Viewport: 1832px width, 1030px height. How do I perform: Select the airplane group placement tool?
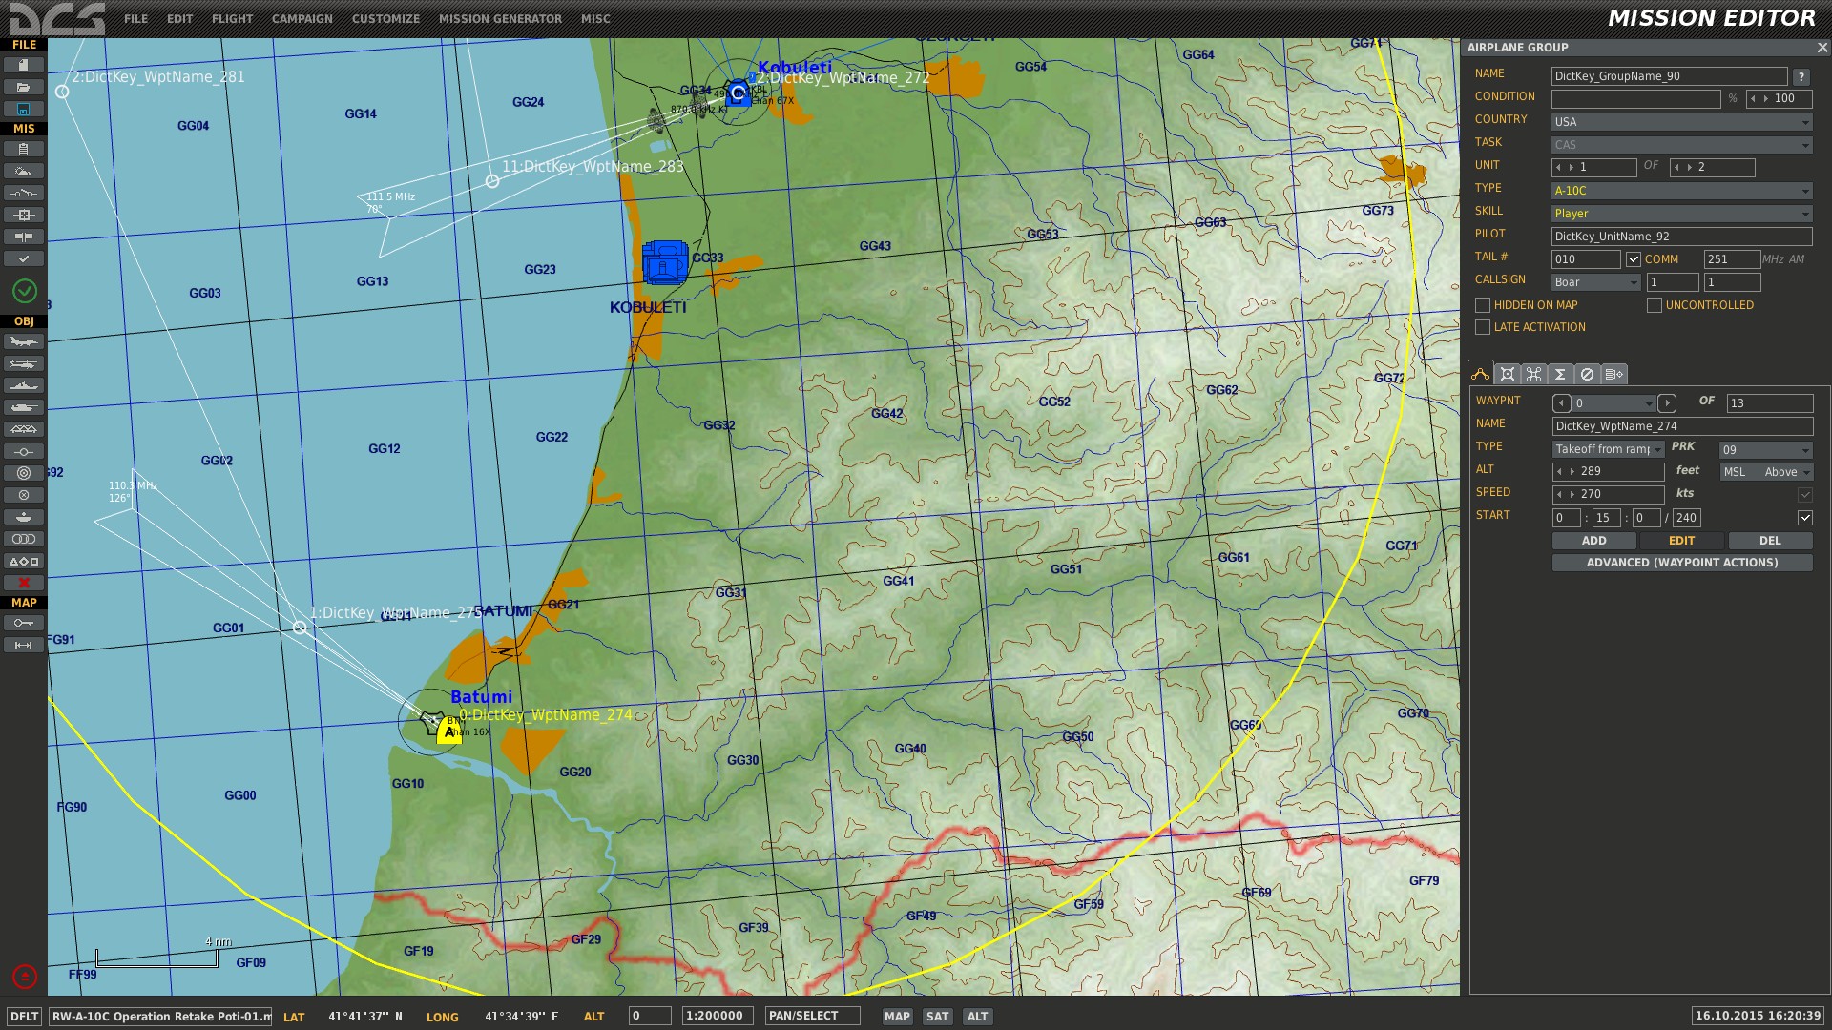point(24,341)
